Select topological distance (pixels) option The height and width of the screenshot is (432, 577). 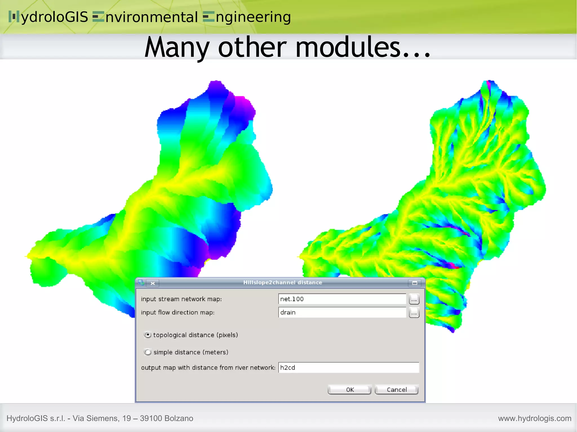148,335
